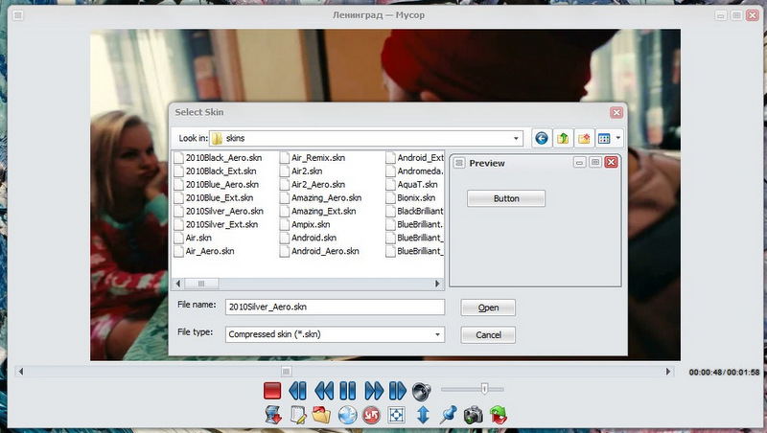This screenshot has width=767, height=433.
Task: Click the file list scroll right arrow
Action: point(437,284)
